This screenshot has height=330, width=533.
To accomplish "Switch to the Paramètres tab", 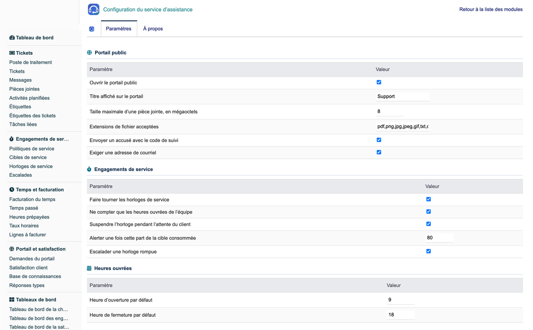I will pyautogui.click(x=119, y=29).
